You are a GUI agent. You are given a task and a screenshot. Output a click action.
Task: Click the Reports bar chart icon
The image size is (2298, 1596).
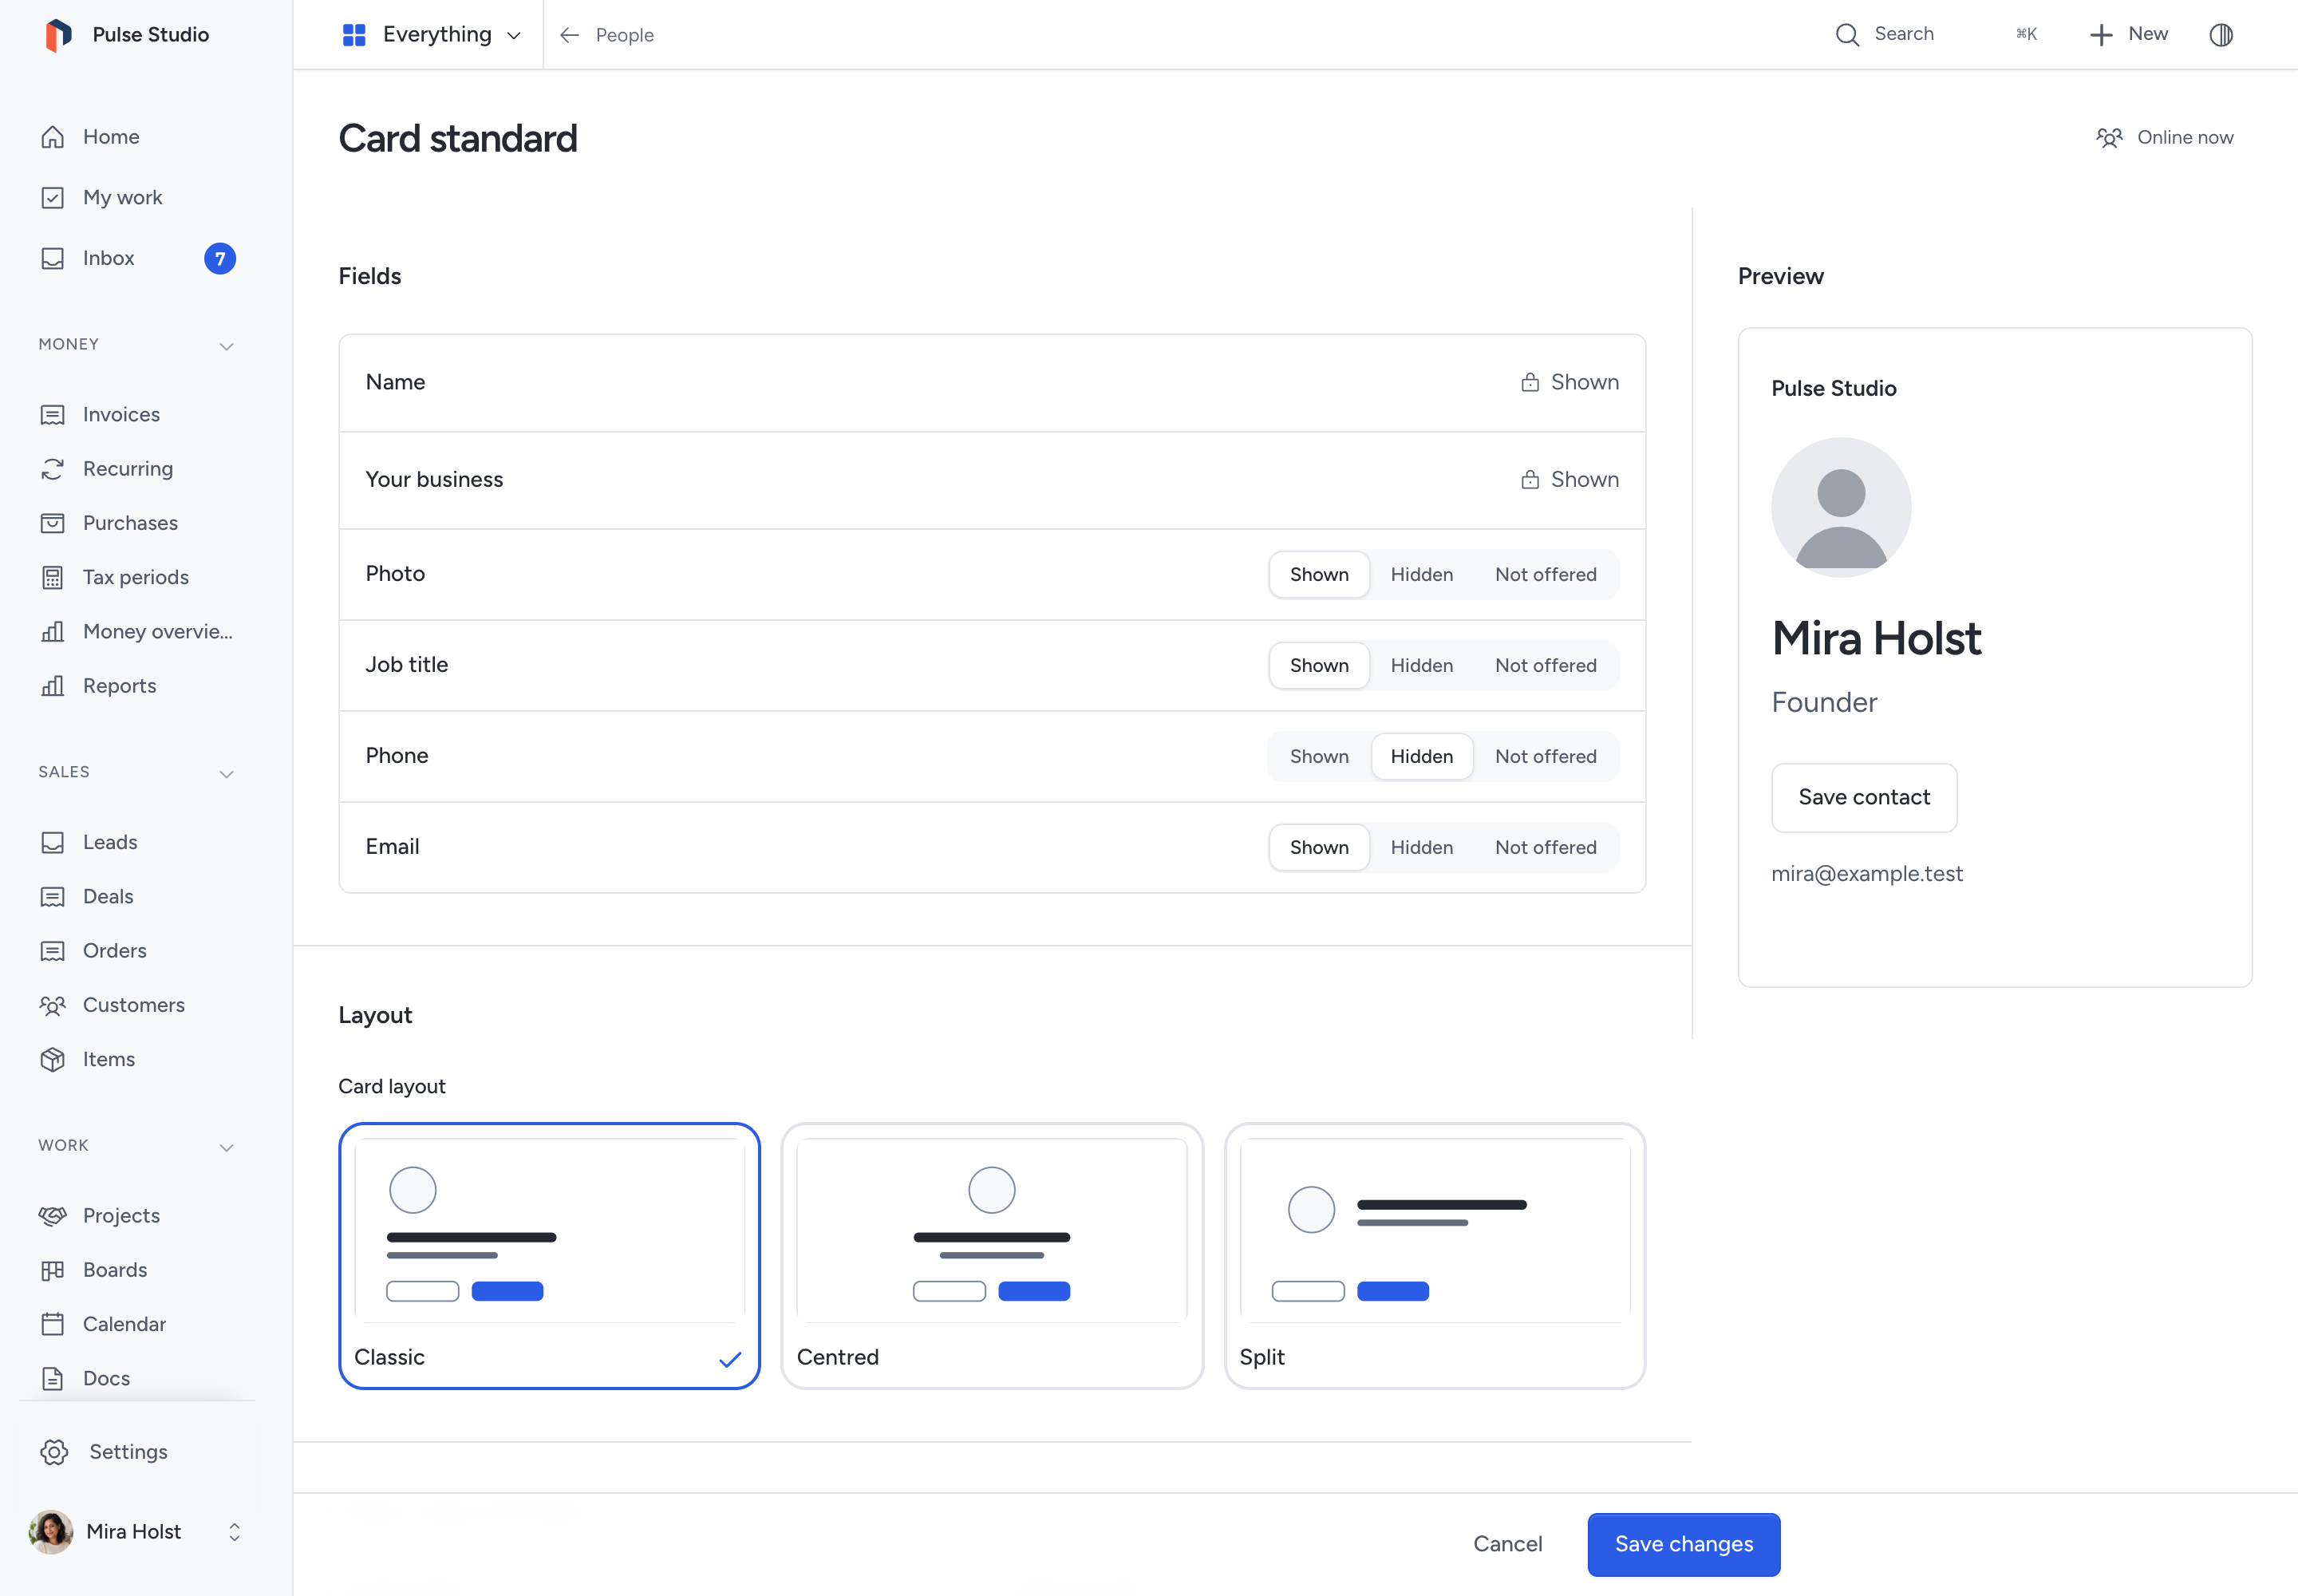click(x=53, y=686)
